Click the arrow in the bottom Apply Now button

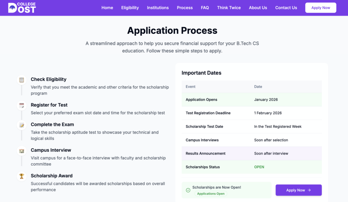tap(309, 190)
